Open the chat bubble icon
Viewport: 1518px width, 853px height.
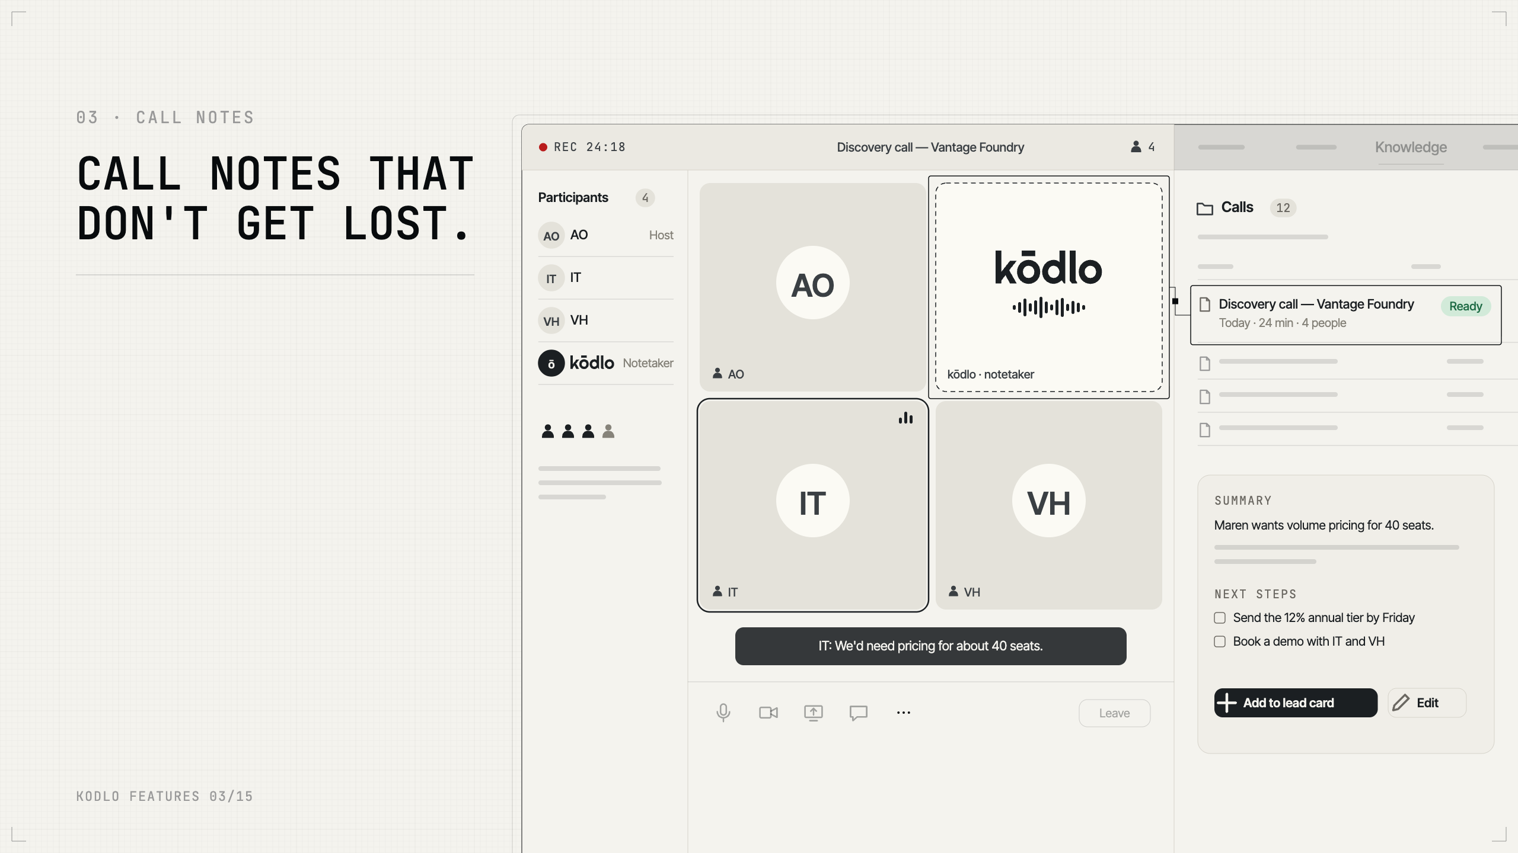(x=858, y=713)
